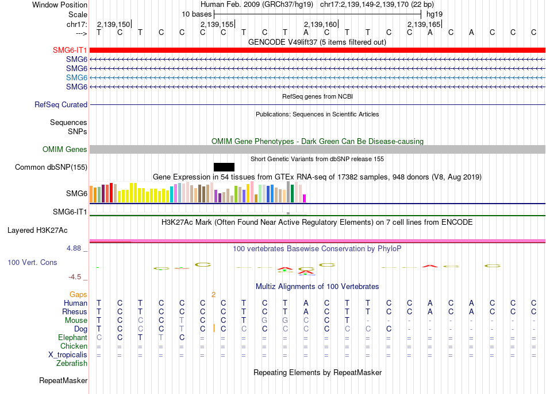Click the pink H3K27Ac signal band

pos(317,241)
